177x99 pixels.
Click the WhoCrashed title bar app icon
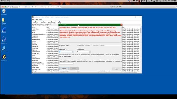coord(33,17)
